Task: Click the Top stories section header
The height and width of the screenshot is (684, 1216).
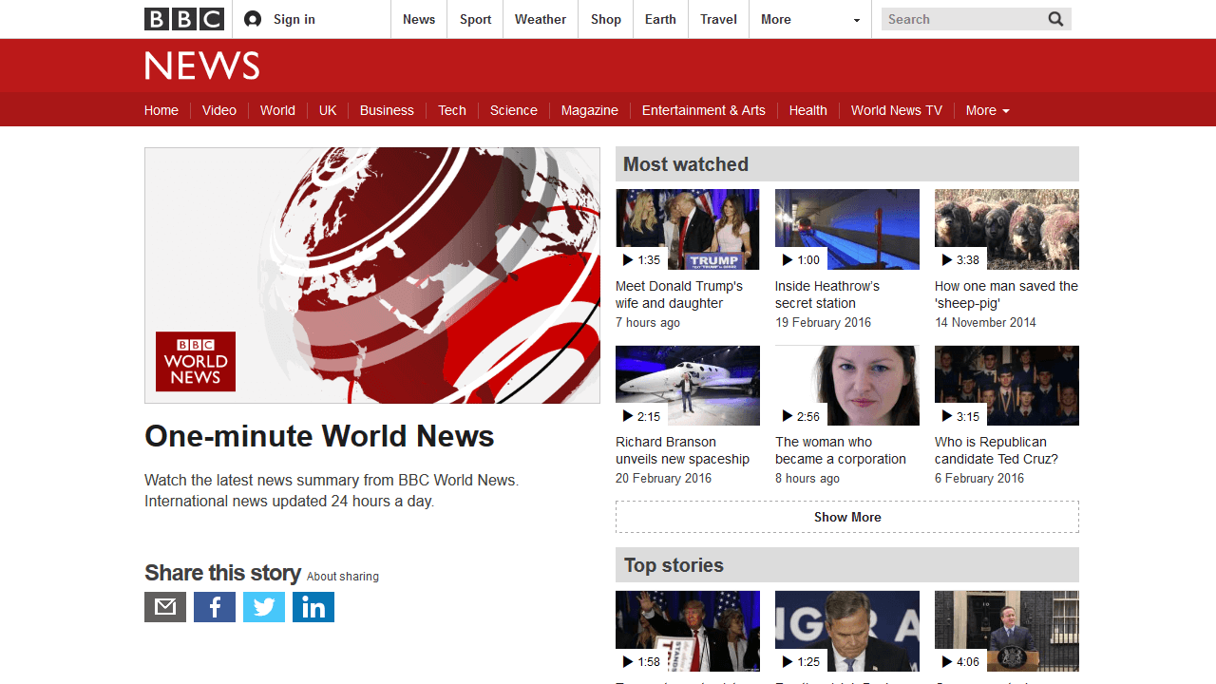Action: [847, 565]
